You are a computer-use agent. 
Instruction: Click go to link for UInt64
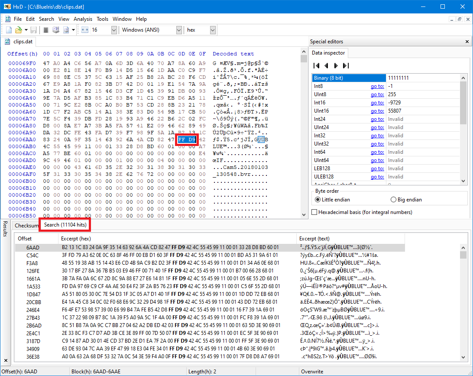coord(377,161)
